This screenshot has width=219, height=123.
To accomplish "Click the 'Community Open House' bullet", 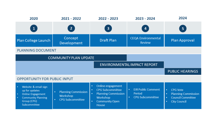I will pos(108,103).
